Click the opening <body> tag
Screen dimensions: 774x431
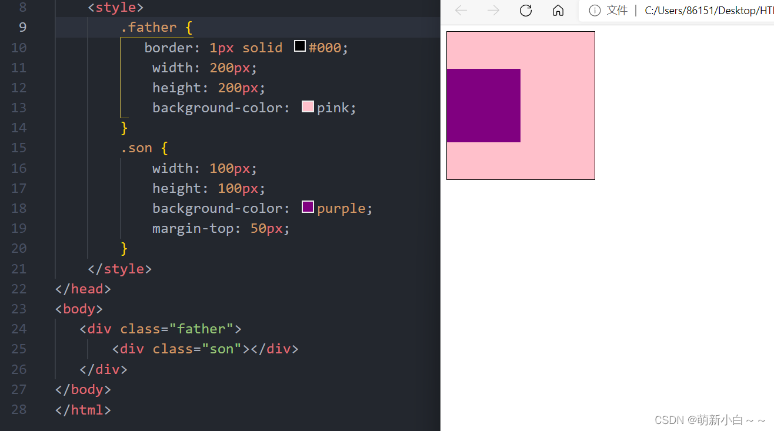point(79,309)
